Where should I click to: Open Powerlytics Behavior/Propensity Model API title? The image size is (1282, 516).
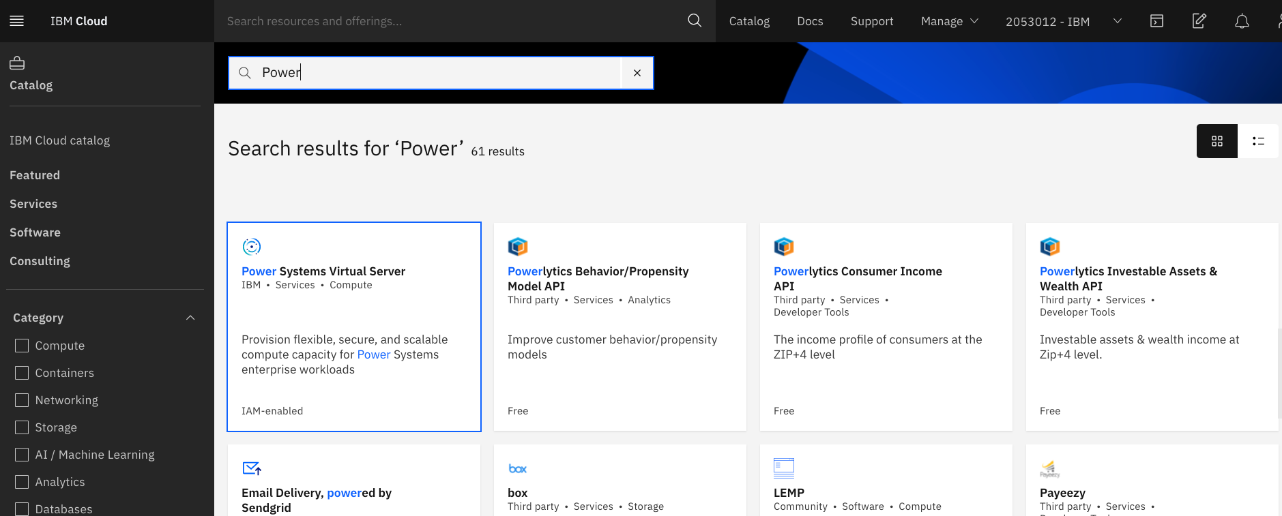pyautogui.click(x=598, y=279)
